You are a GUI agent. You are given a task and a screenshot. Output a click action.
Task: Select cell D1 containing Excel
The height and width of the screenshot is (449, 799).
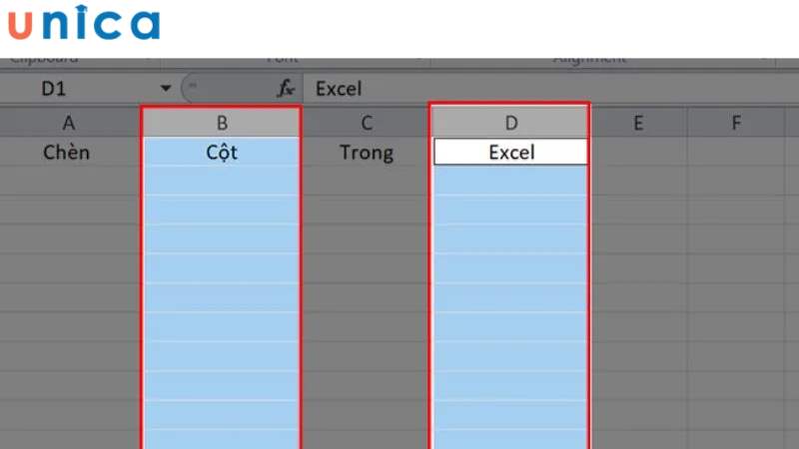pos(511,153)
